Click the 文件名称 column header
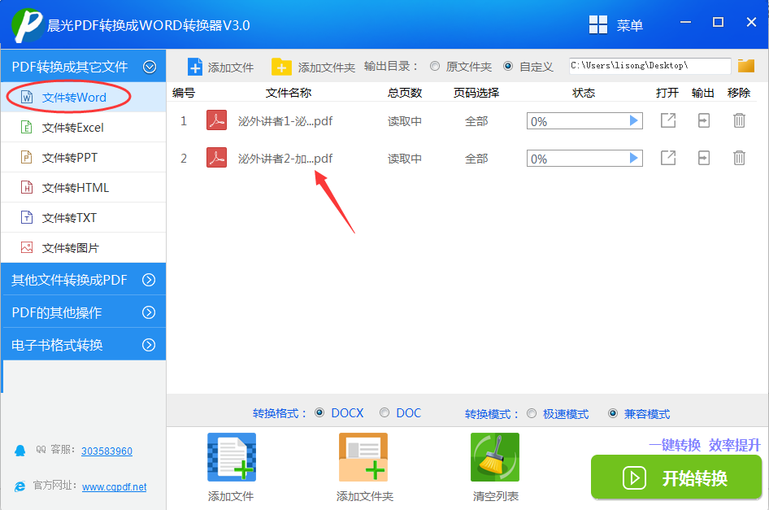 (x=289, y=92)
